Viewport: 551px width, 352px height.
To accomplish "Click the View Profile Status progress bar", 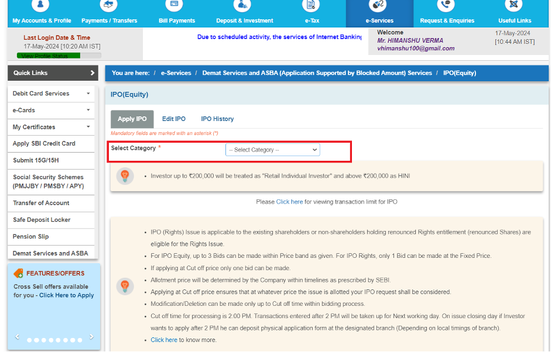I will coord(59,56).
